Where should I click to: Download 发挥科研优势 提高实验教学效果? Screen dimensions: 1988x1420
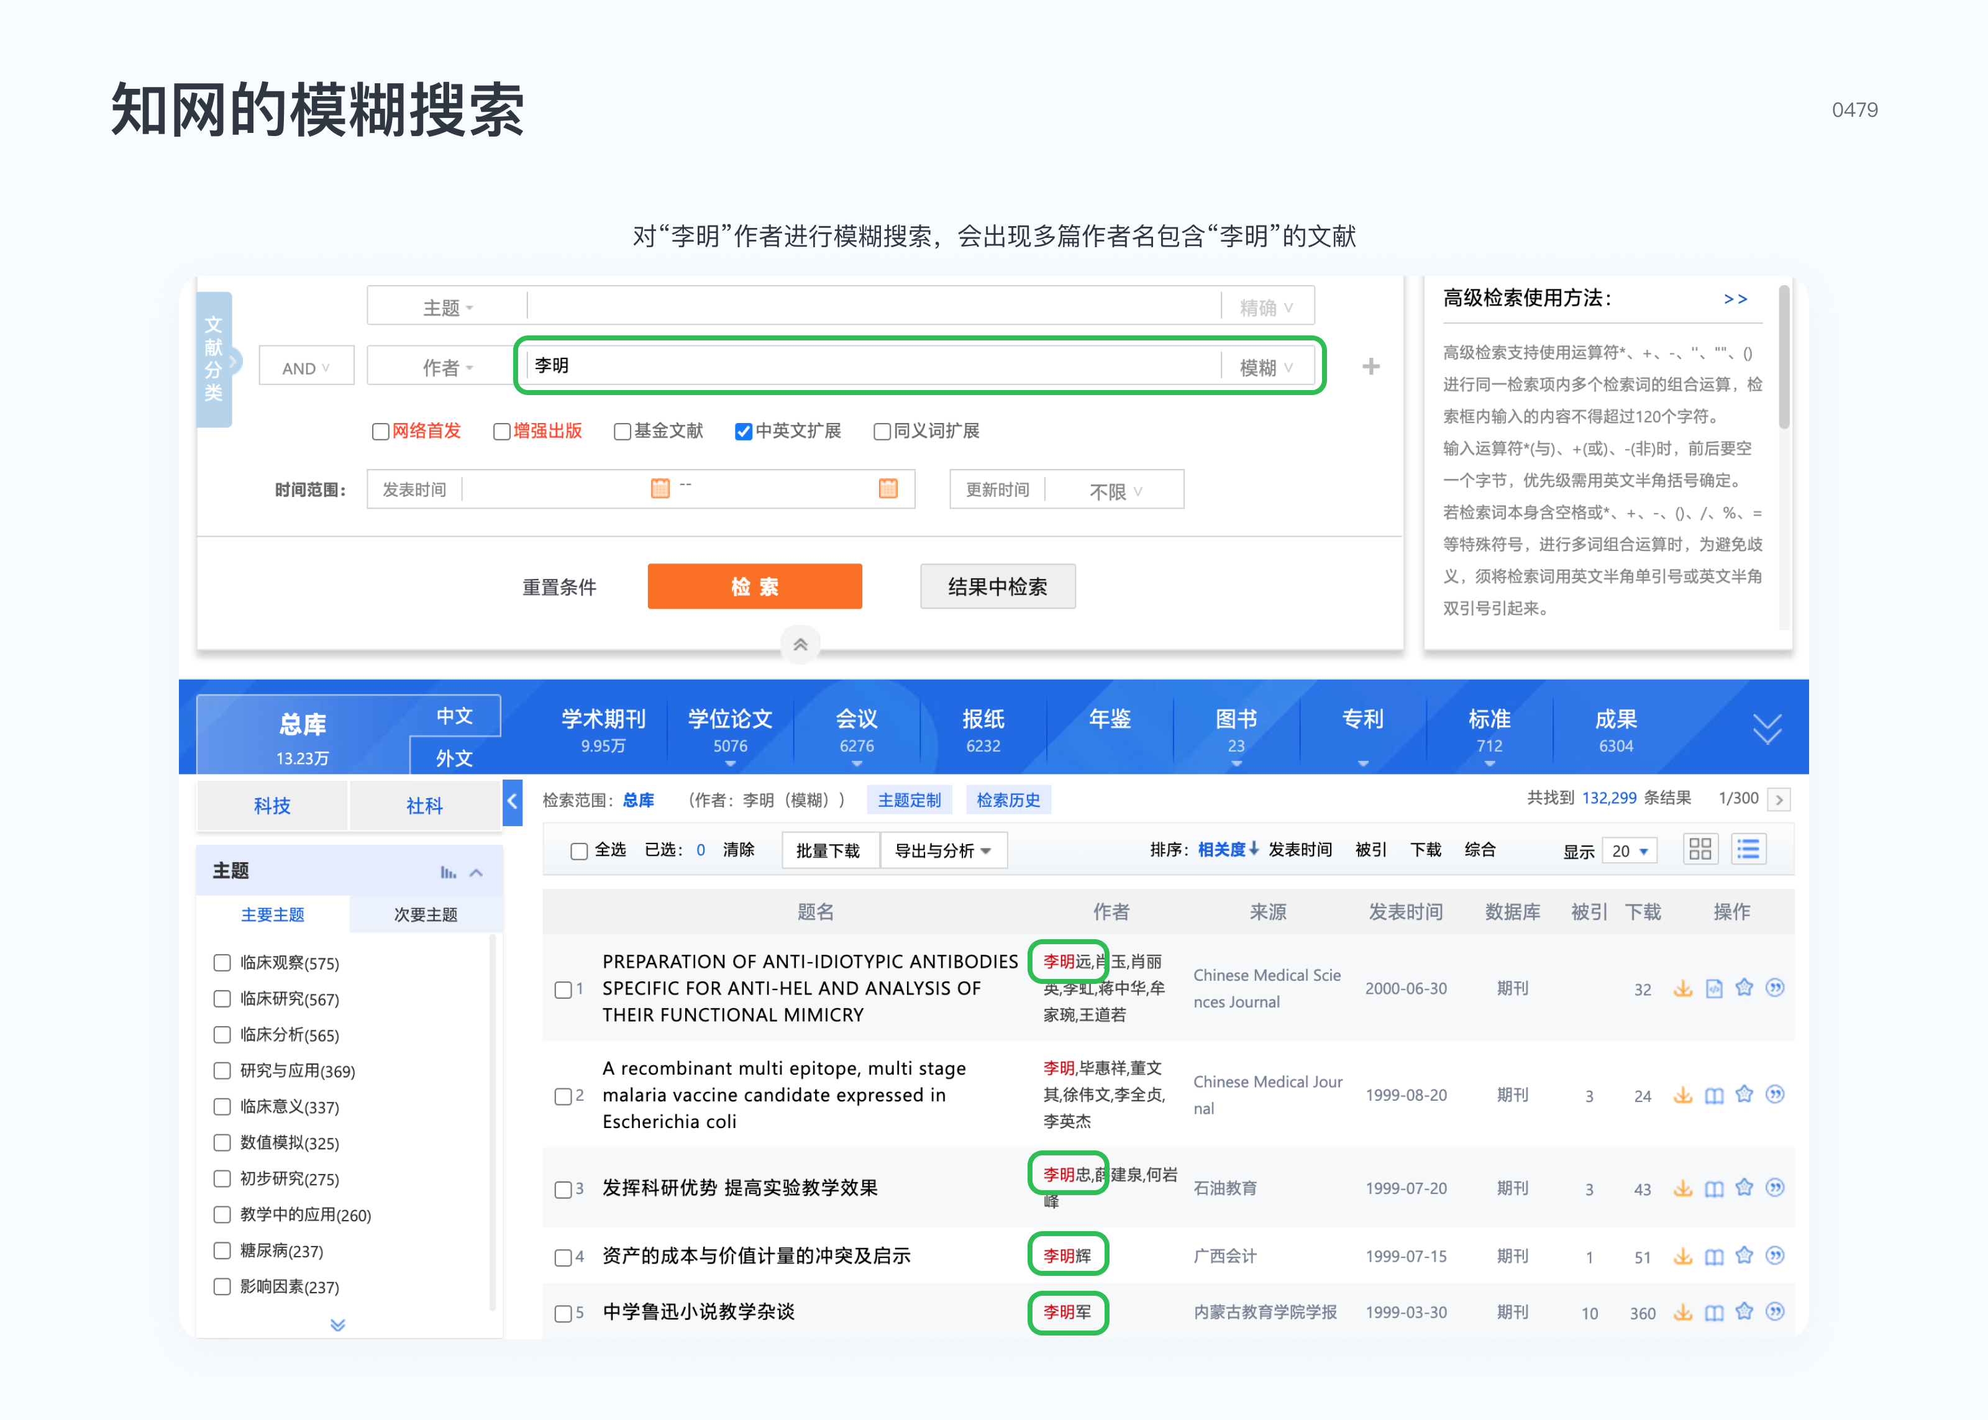click(x=1683, y=1189)
